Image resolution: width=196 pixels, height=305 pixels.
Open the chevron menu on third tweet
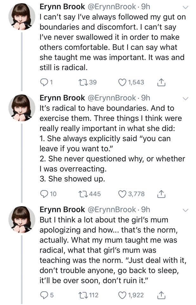click(186, 210)
